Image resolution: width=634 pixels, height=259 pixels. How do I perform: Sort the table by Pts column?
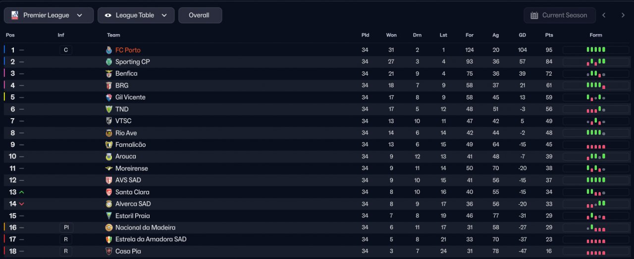549,35
